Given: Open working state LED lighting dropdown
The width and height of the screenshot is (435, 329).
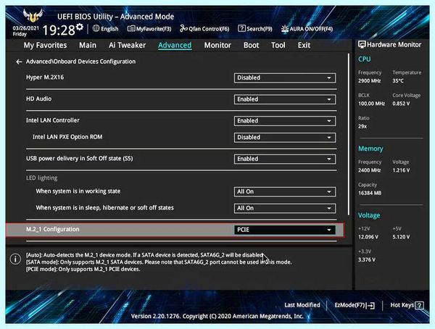Looking at the screenshot, I should pyautogui.click(x=285, y=192).
